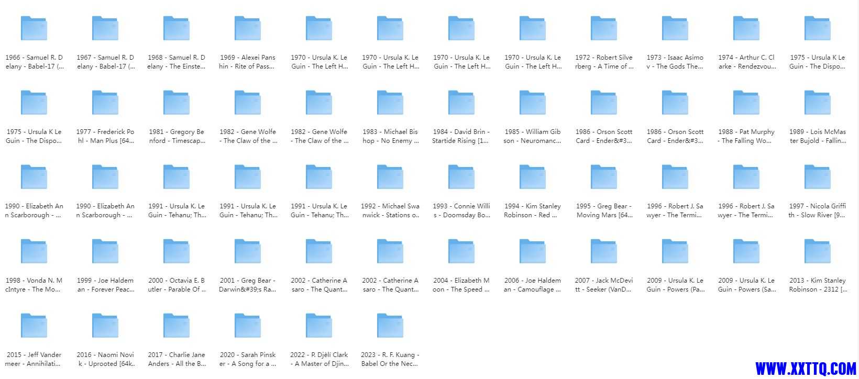Select the 1973 Isaac Asimov folder icon
859x379 pixels.
(675, 28)
